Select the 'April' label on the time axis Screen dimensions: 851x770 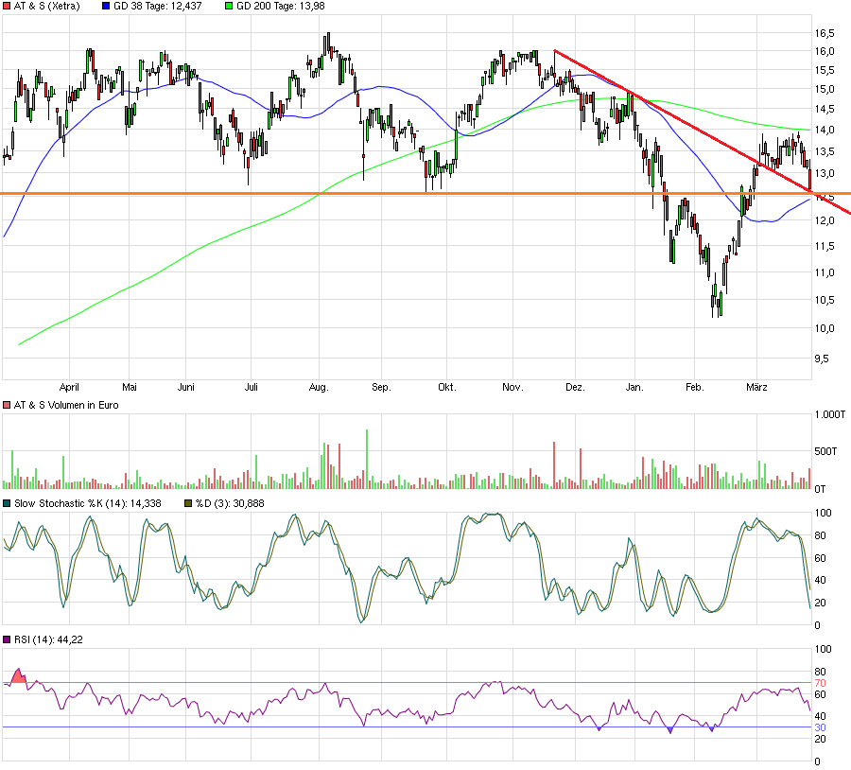click(x=71, y=387)
